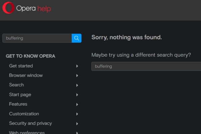Expand the Search section arrow
201x134 pixels.
77,85
